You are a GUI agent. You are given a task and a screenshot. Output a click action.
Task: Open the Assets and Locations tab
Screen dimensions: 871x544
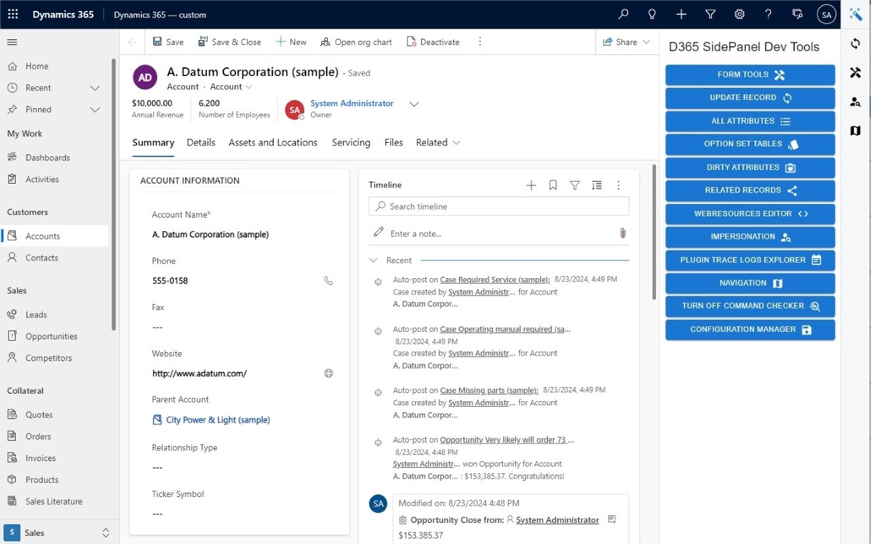coord(273,143)
